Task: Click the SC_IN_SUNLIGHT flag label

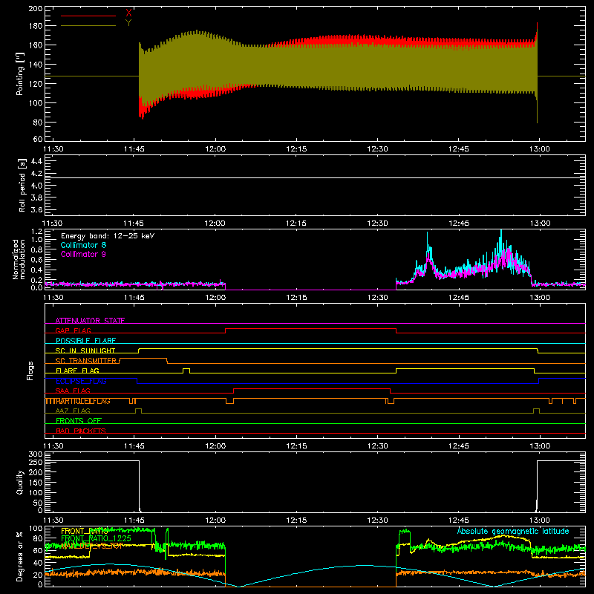Action: tap(85, 350)
